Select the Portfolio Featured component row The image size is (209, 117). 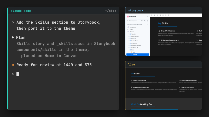138,45
